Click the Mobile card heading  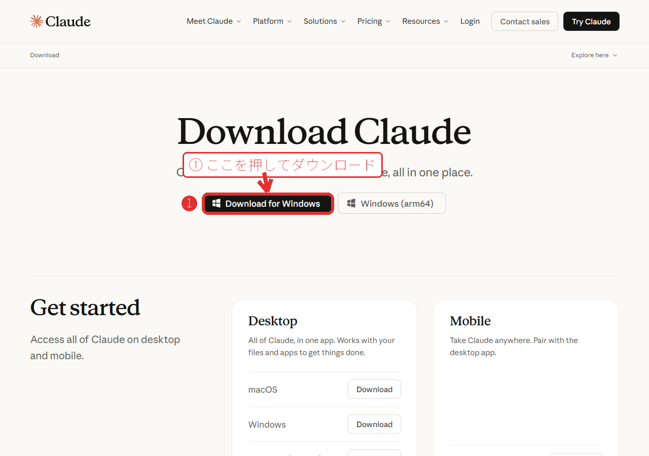(470, 321)
